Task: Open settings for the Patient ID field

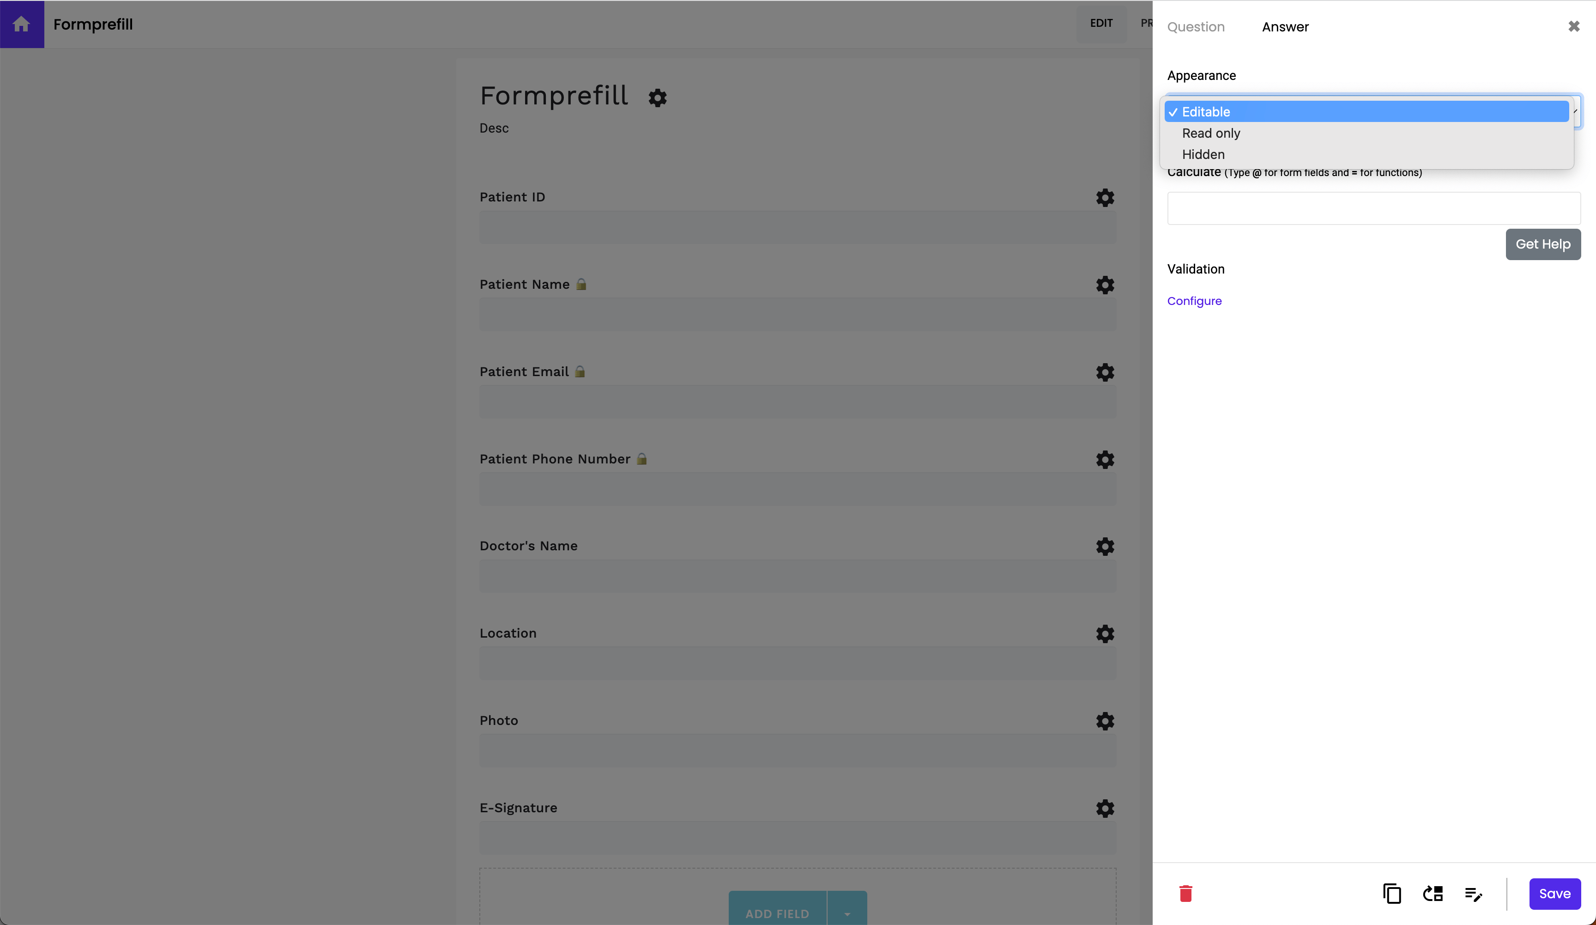Action: click(x=1105, y=198)
